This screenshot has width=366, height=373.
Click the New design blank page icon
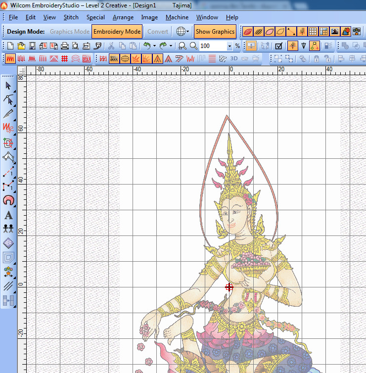point(10,46)
